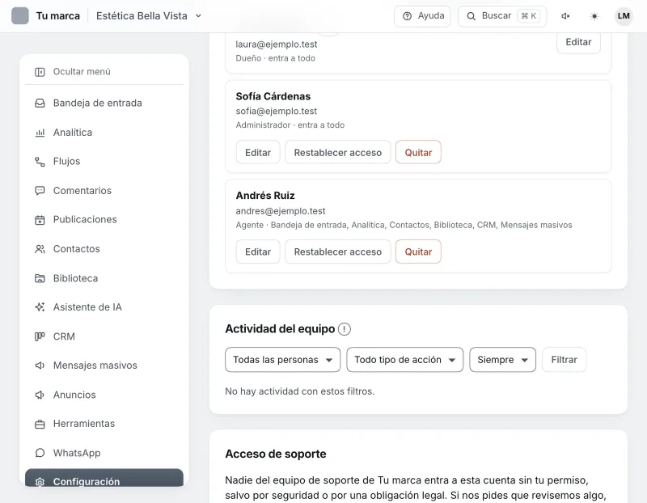Open the Comentarios menu label
Viewport: 647px width, 503px height.
tap(82, 191)
